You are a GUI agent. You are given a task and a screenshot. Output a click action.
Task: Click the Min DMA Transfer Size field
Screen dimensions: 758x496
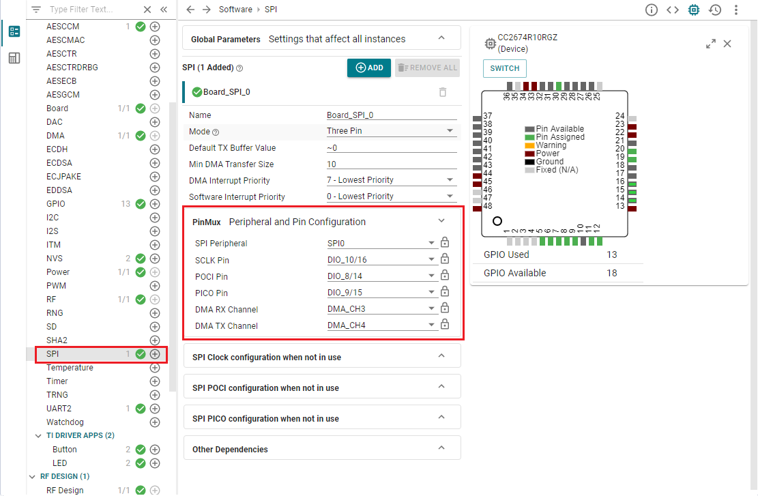[391, 164]
